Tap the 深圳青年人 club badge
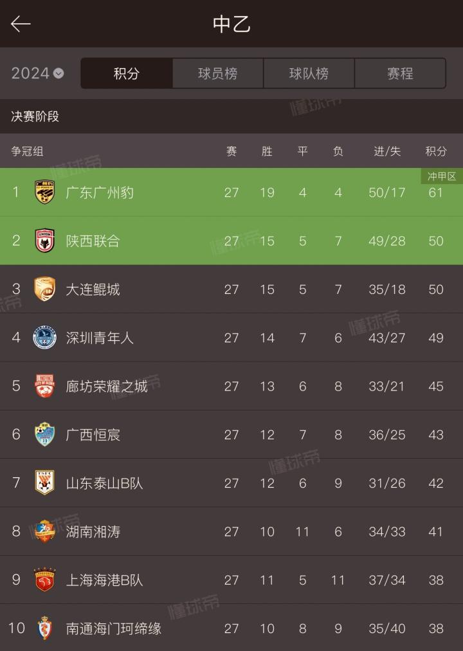Screen dimensions: 463x651 44,338
